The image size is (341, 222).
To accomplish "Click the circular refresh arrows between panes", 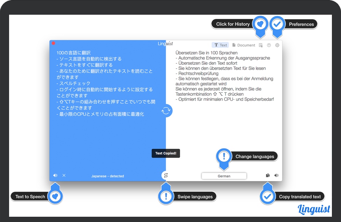I will (x=166, y=111).
